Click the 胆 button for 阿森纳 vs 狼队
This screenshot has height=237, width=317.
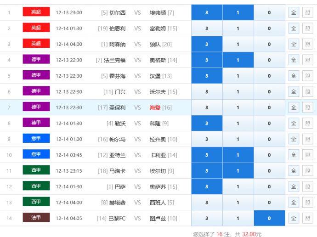click(x=307, y=44)
